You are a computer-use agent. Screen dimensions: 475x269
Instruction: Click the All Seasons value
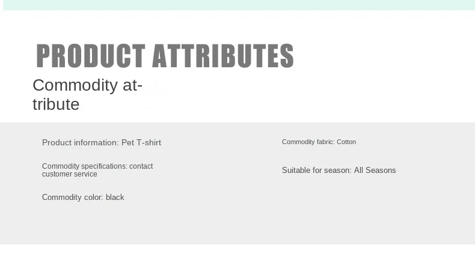[375, 171]
